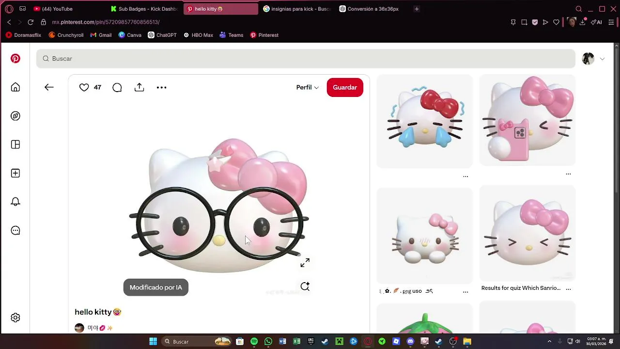
Task: Open the crying Hello Kitty pin thumbnail
Action: coord(424,121)
